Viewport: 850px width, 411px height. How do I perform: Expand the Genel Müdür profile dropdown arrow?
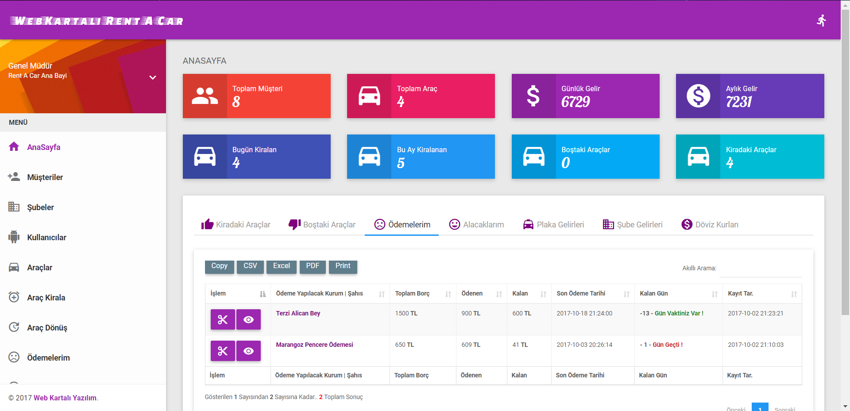point(153,77)
